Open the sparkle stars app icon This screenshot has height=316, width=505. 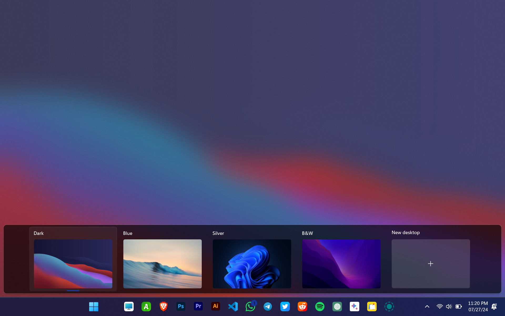[355, 307]
